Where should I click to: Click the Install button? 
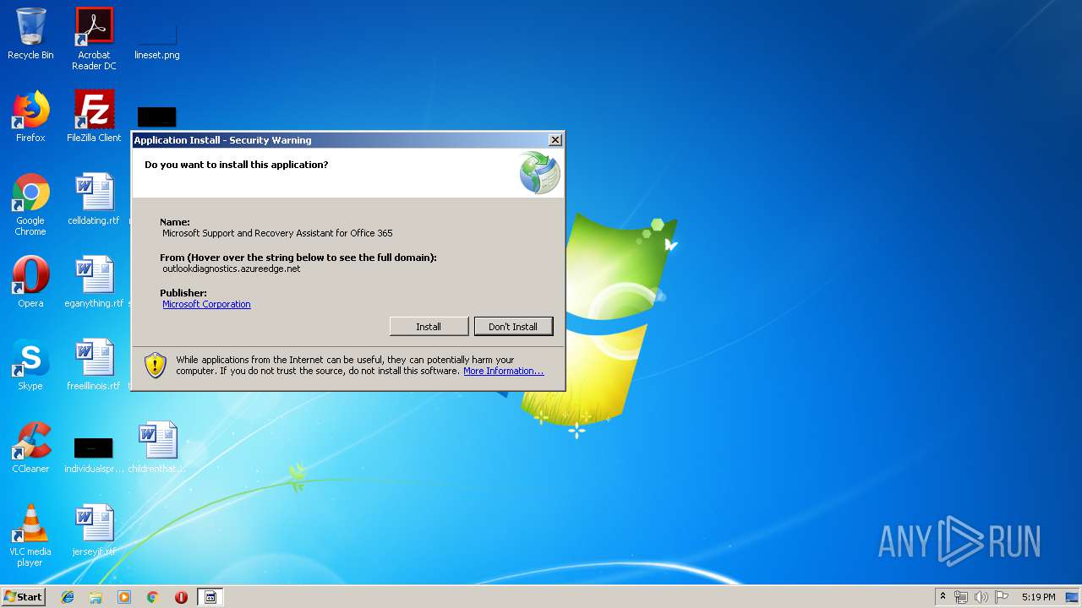tap(429, 327)
